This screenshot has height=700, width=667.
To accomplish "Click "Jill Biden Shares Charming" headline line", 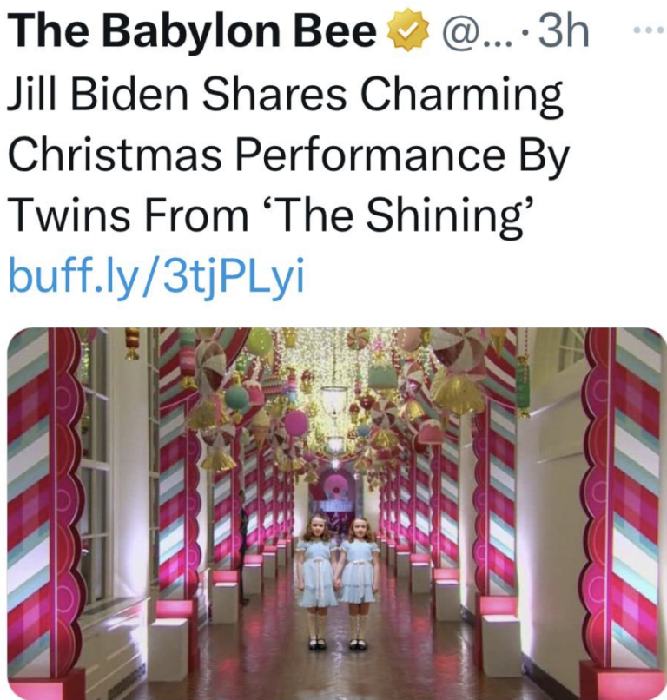I will tap(285, 98).
